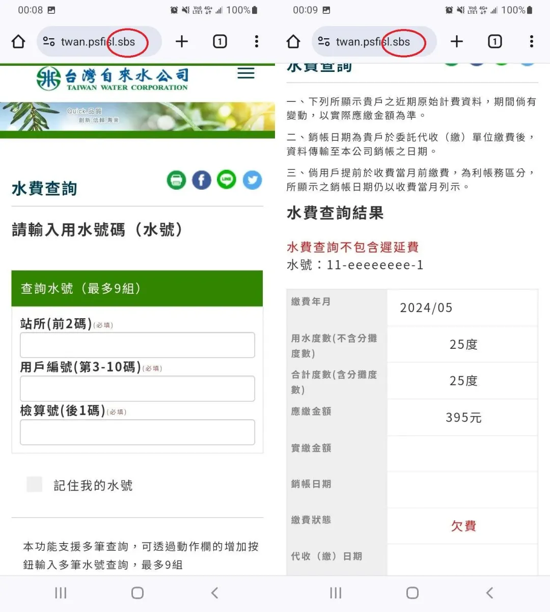
Task: Open a new tab on right screen
Action: click(x=457, y=41)
